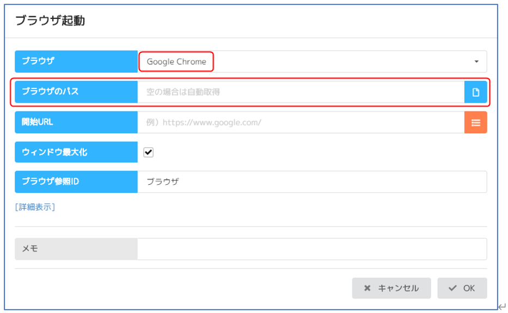Image resolution: width=508 pixels, height=313 pixels.
Task: Open the orange list icon beside 開始URL
Action: (475, 123)
